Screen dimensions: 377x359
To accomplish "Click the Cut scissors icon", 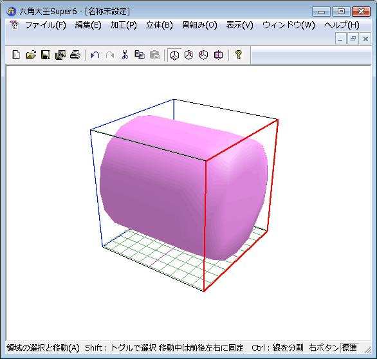I will tap(125, 55).
